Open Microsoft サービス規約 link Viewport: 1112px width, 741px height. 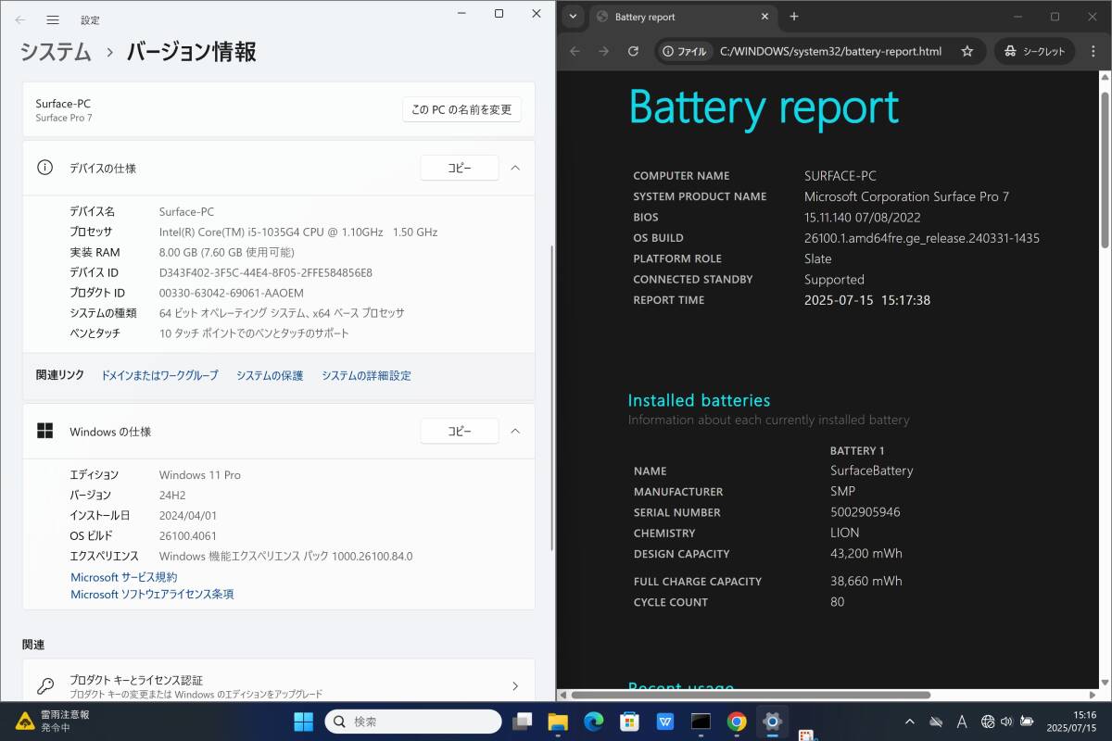(x=124, y=577)
